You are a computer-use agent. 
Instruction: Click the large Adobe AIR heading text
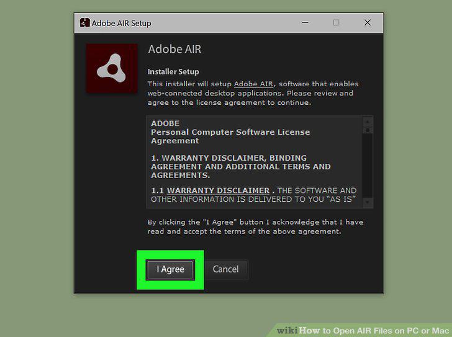(x=174, y=49)
